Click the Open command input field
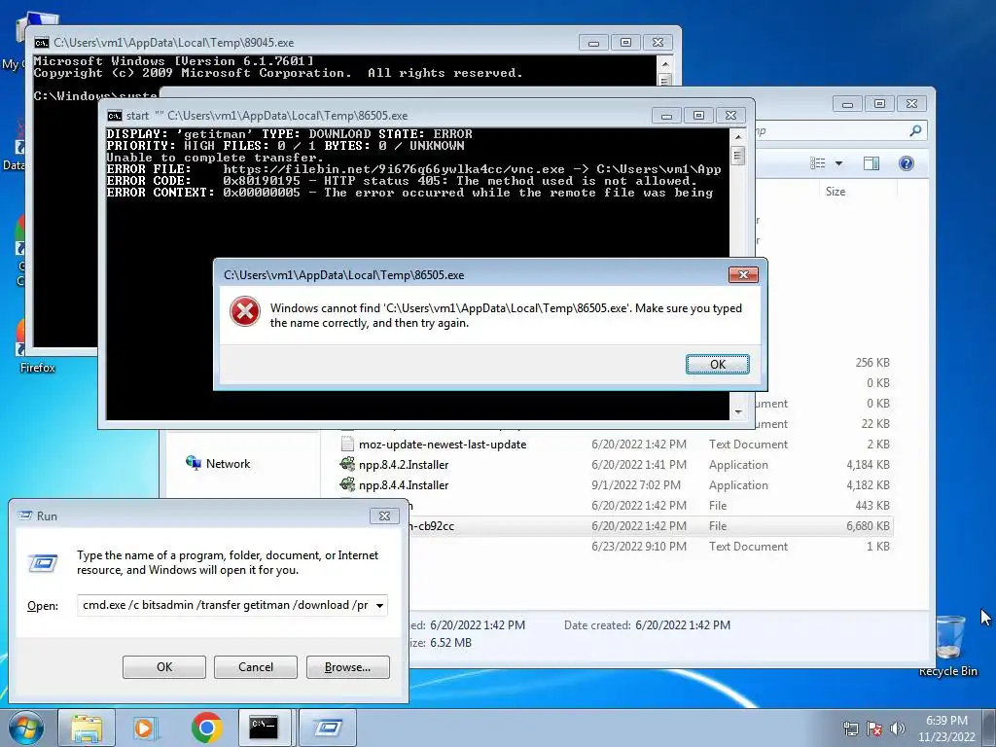Image resolution: width=996 pixels, height=747 pixels. 226,605
